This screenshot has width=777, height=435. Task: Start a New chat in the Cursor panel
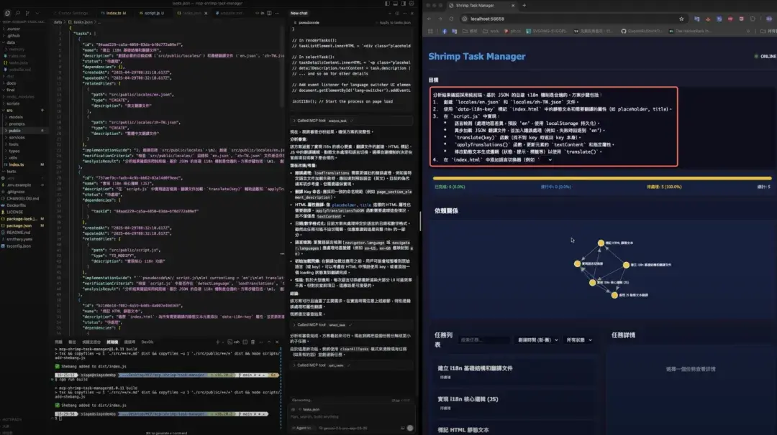[x=299, y=13]
